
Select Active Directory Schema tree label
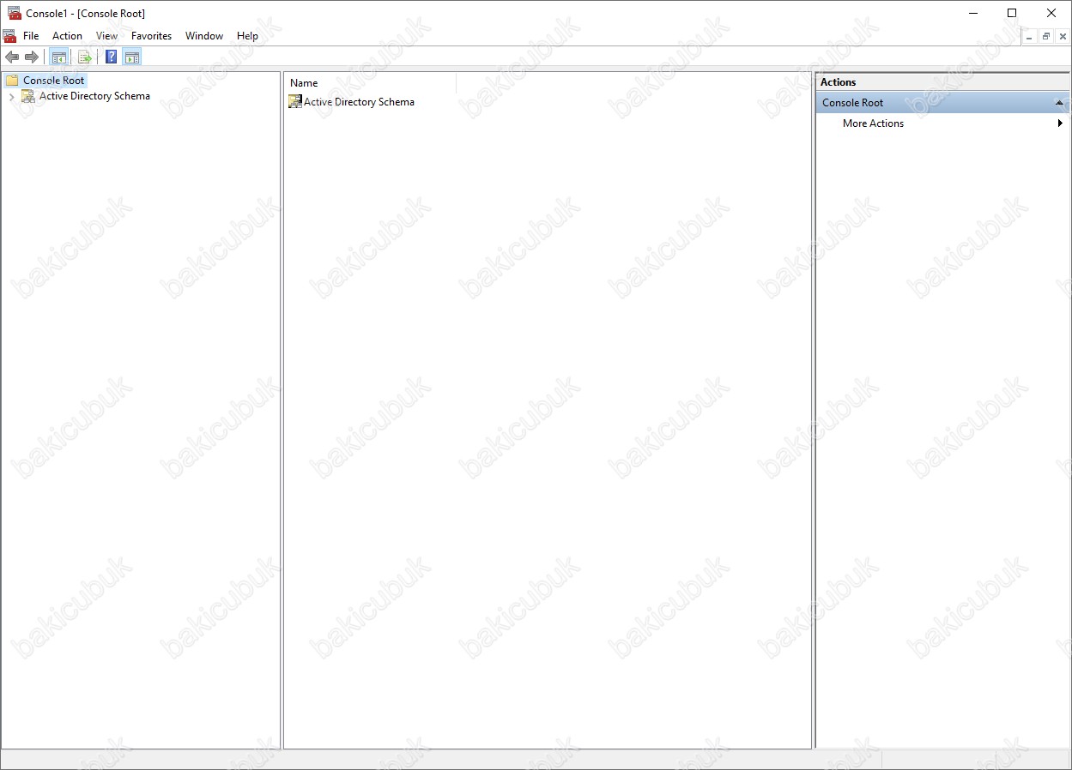tap(94, 96)
